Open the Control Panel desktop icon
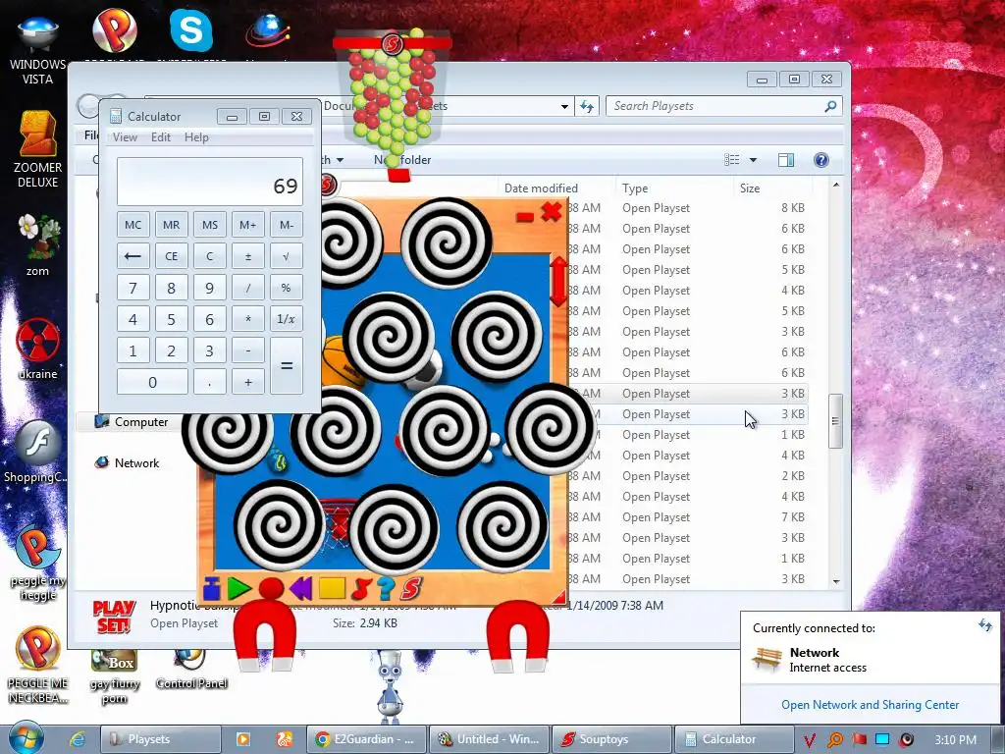This screenshot has width=1005, height=754. [x=191, y=670]
